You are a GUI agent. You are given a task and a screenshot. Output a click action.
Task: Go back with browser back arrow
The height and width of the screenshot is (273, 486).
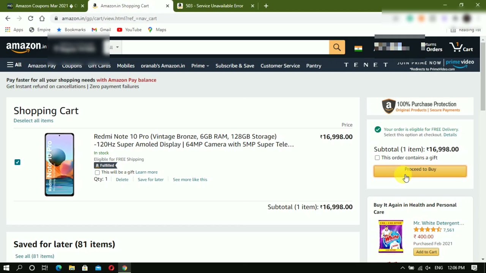pos(8,18)
